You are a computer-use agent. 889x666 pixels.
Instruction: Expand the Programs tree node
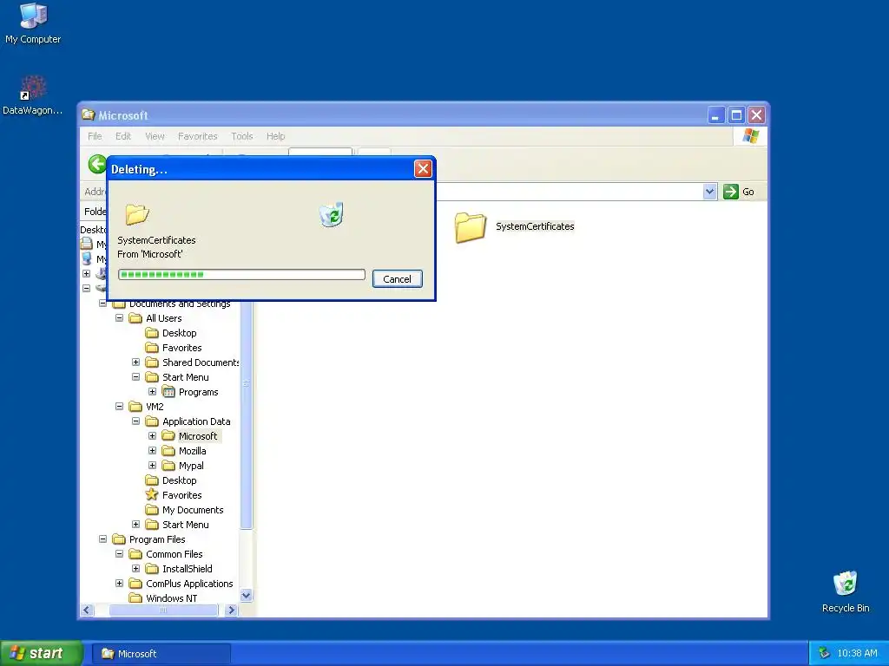tap(152, 391)
